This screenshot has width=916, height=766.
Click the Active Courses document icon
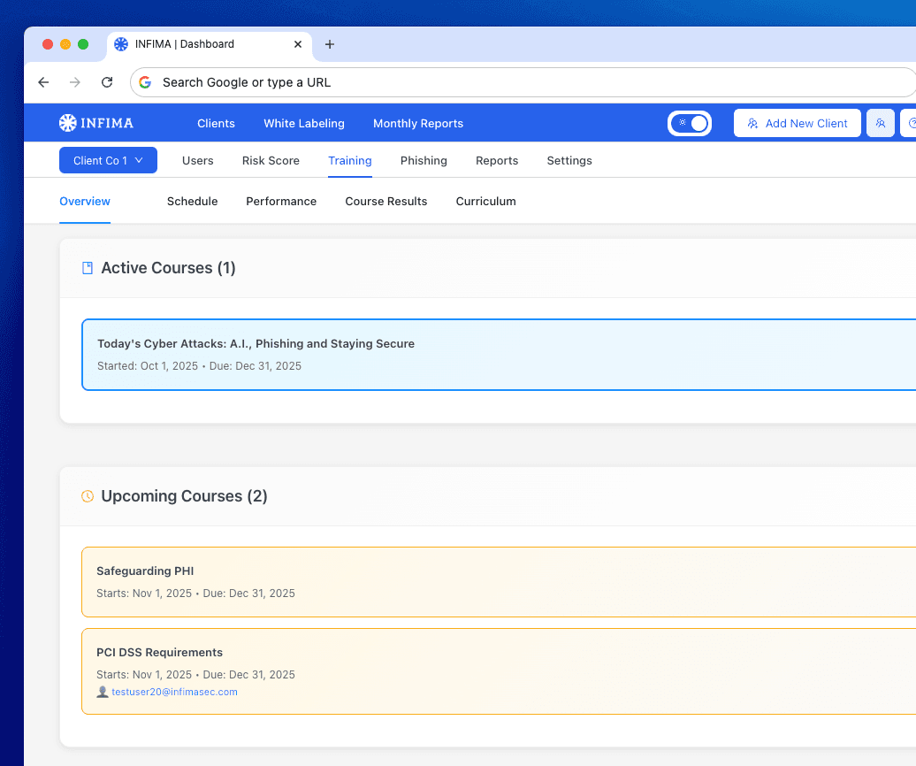point(88,268)
